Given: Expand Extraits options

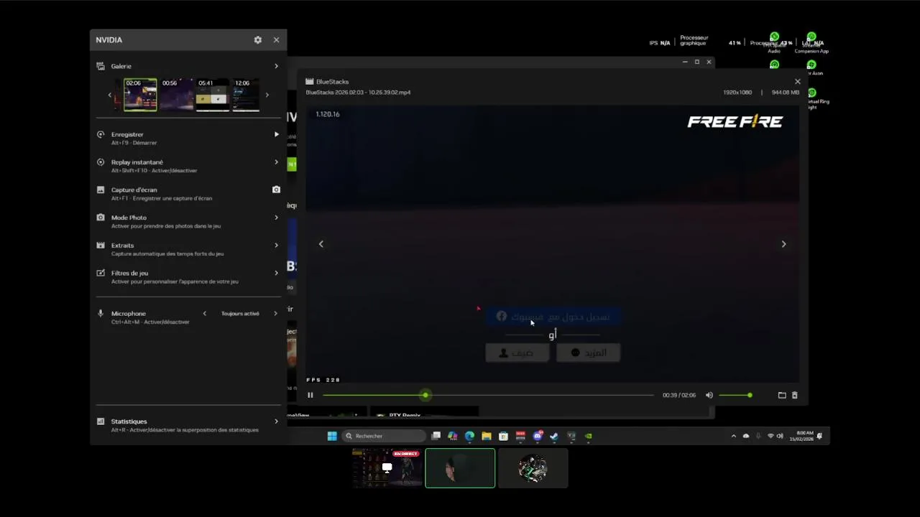Looking at the screenshot, I should [276, 245].
